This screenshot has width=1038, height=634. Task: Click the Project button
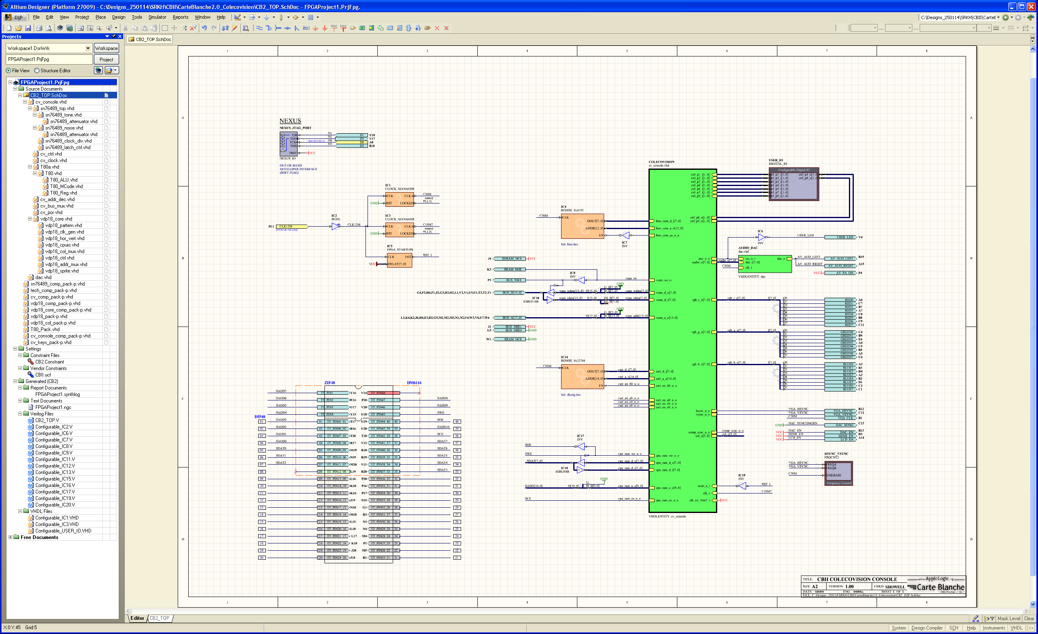(x=106, y=59)
